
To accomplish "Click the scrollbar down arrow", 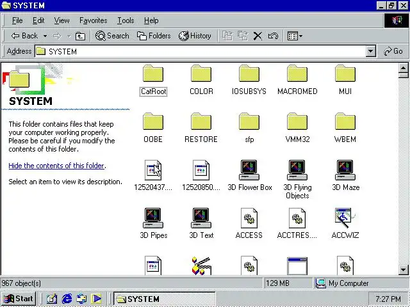I will [403, 270].
